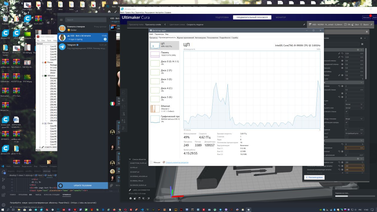
Task: Open Word document КАРТОЧКА КЛИЕНТА desktop icon
Action: point(16,122)
